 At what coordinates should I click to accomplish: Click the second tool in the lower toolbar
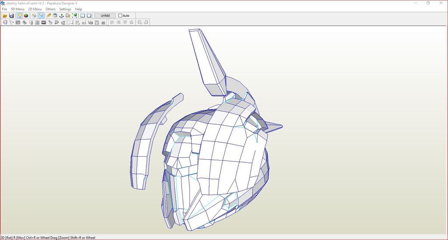(x=11, y=23)
